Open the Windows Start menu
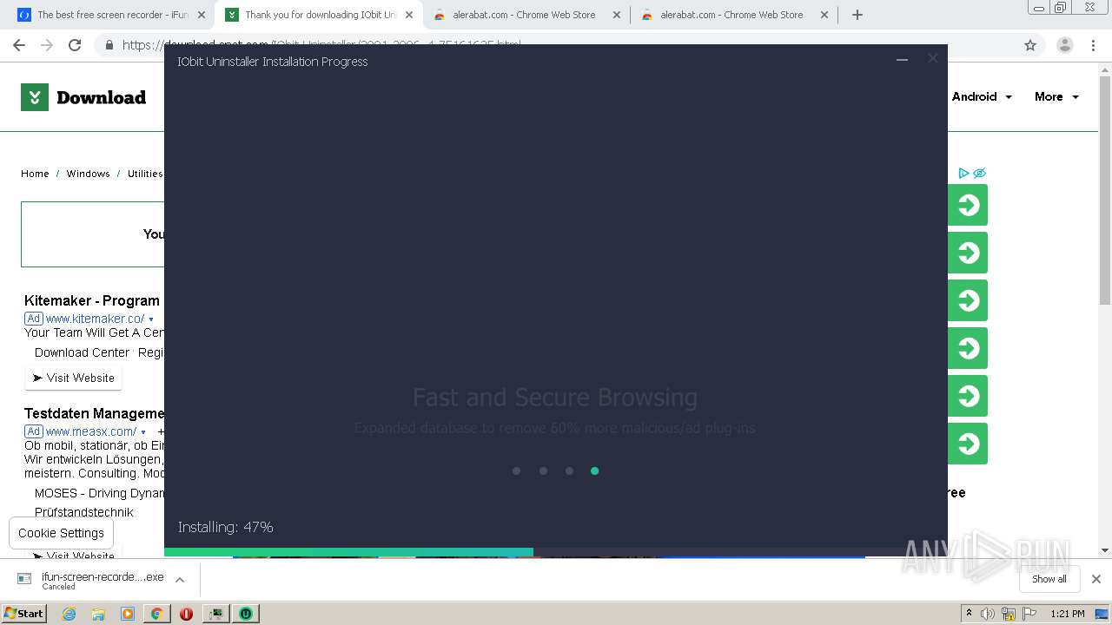Image resolution: width=1112 pixels, height=625 pixels. (24, 613)
